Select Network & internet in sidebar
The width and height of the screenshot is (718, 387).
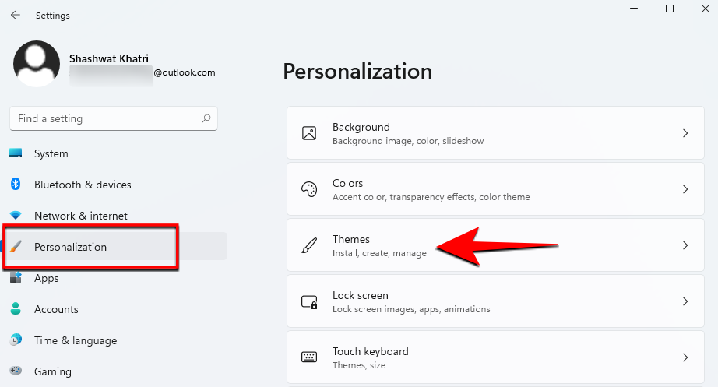(x=80, y=216)
